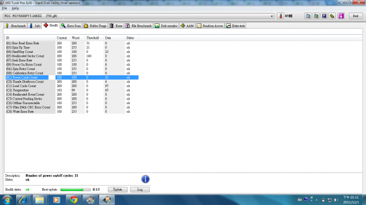Open the Windows Start menu
The width and height of the screenshot is (366, 205).
[x=7, y=200]
